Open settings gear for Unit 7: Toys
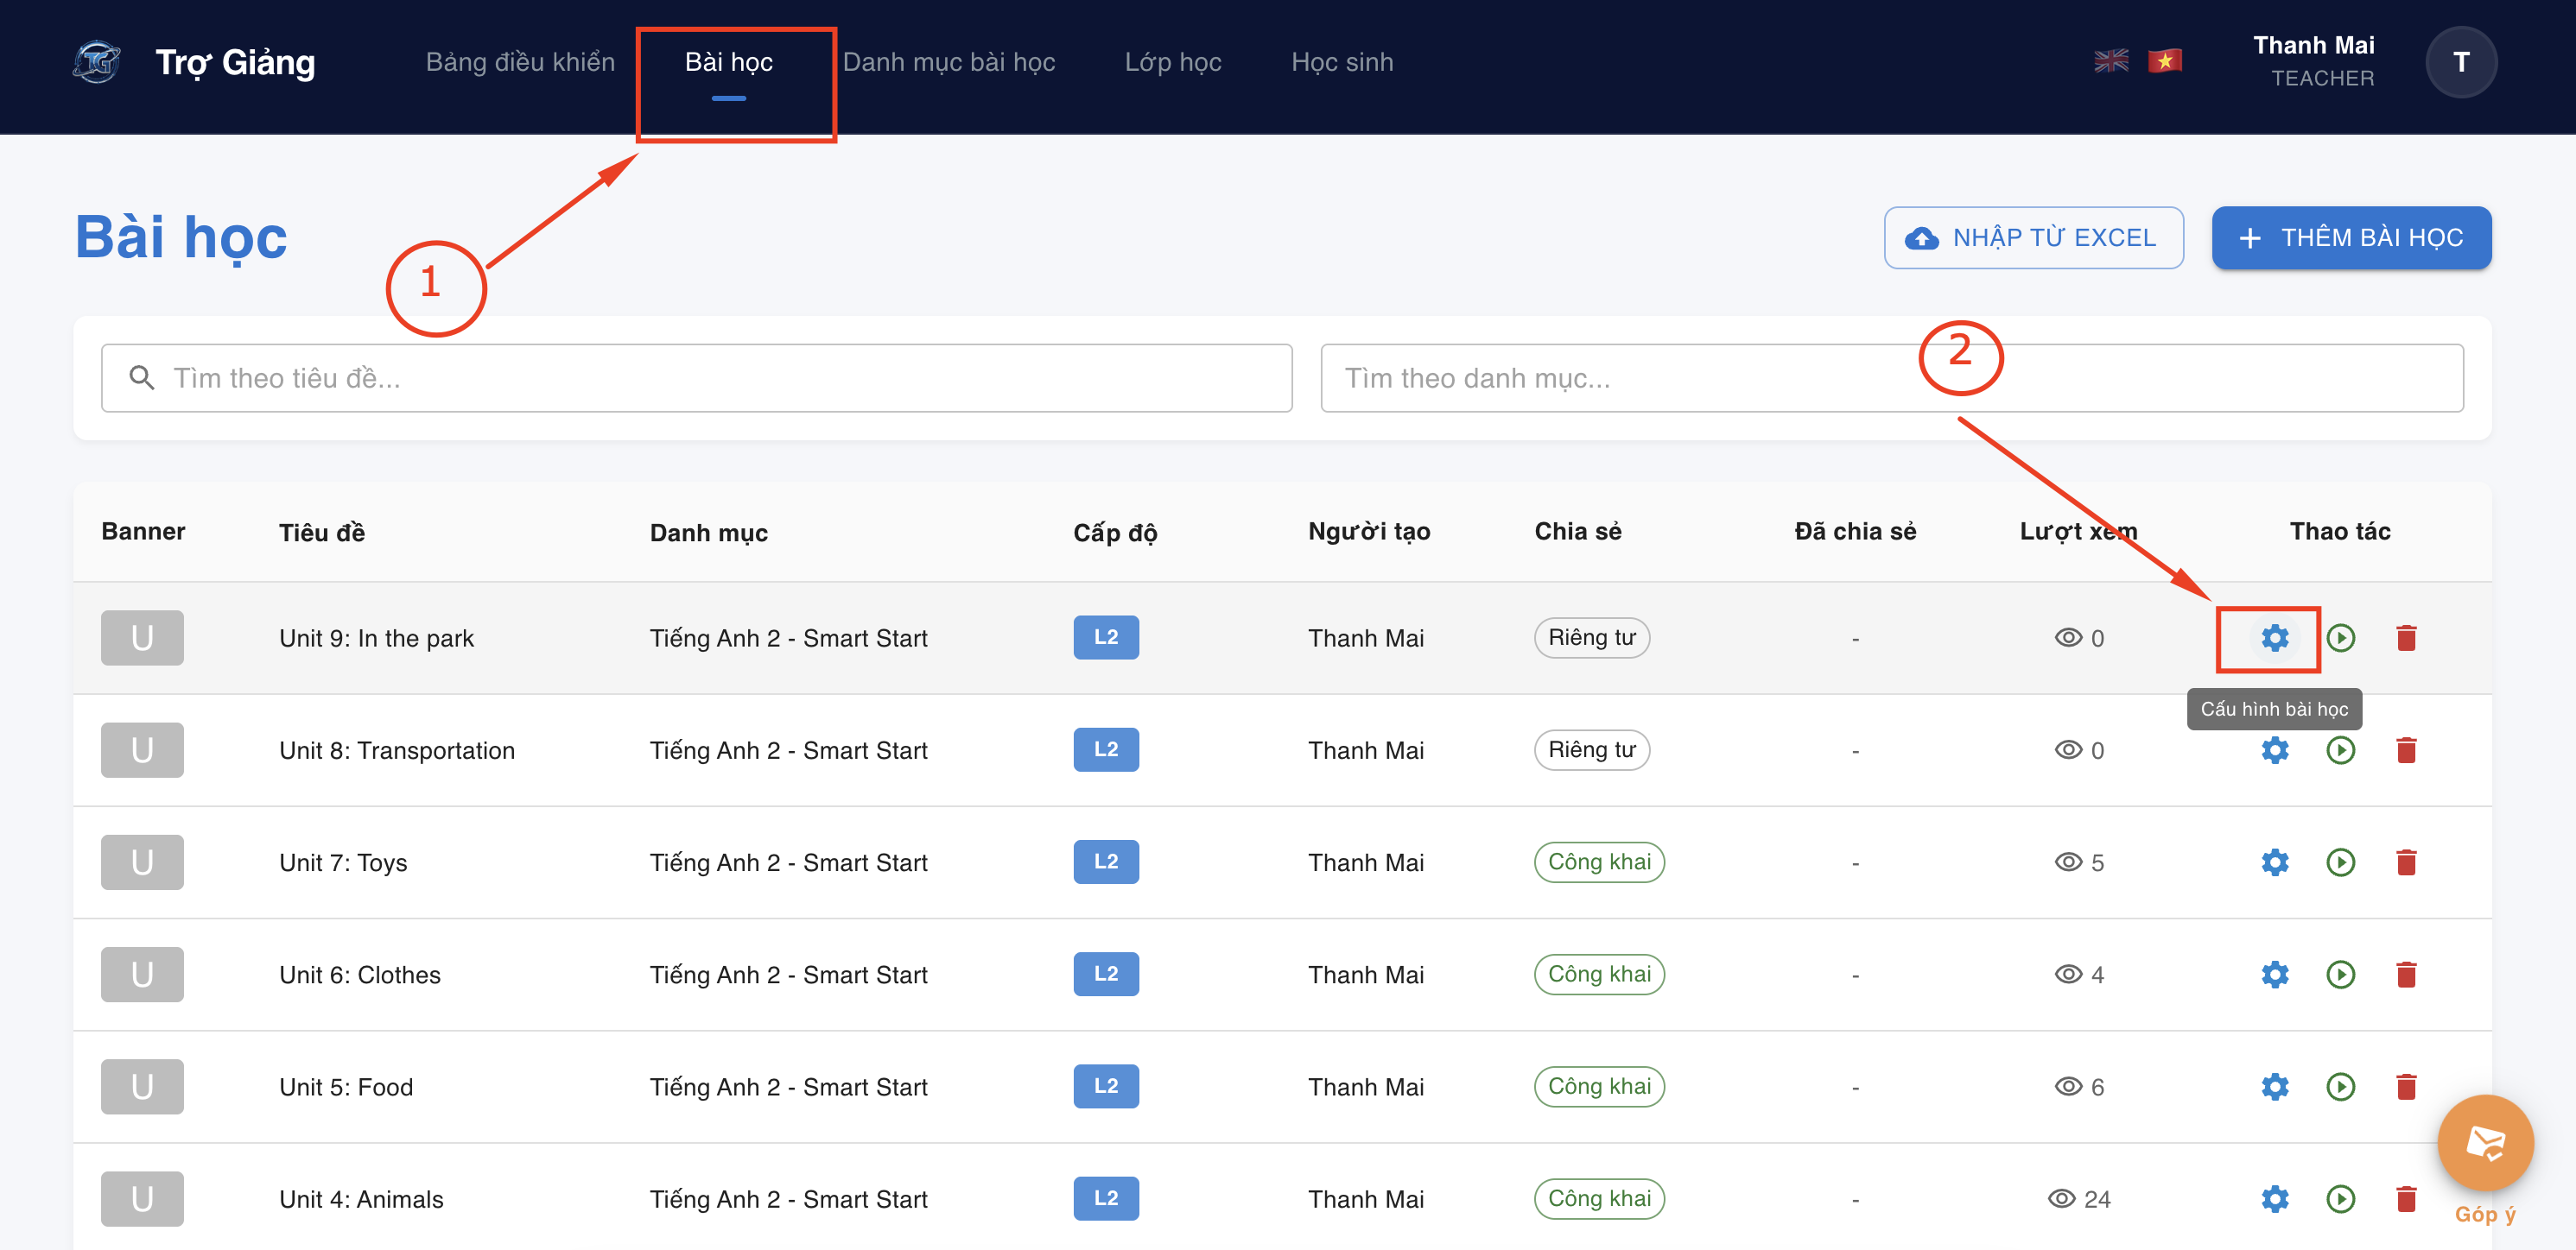Viewport: 2576px width, 1250px height. [2274, 862]
